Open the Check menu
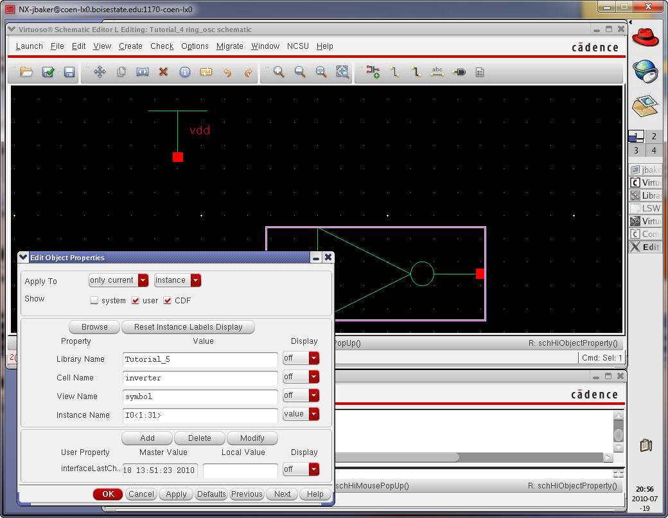Screen dimensions: 668x518 (162, 46)
